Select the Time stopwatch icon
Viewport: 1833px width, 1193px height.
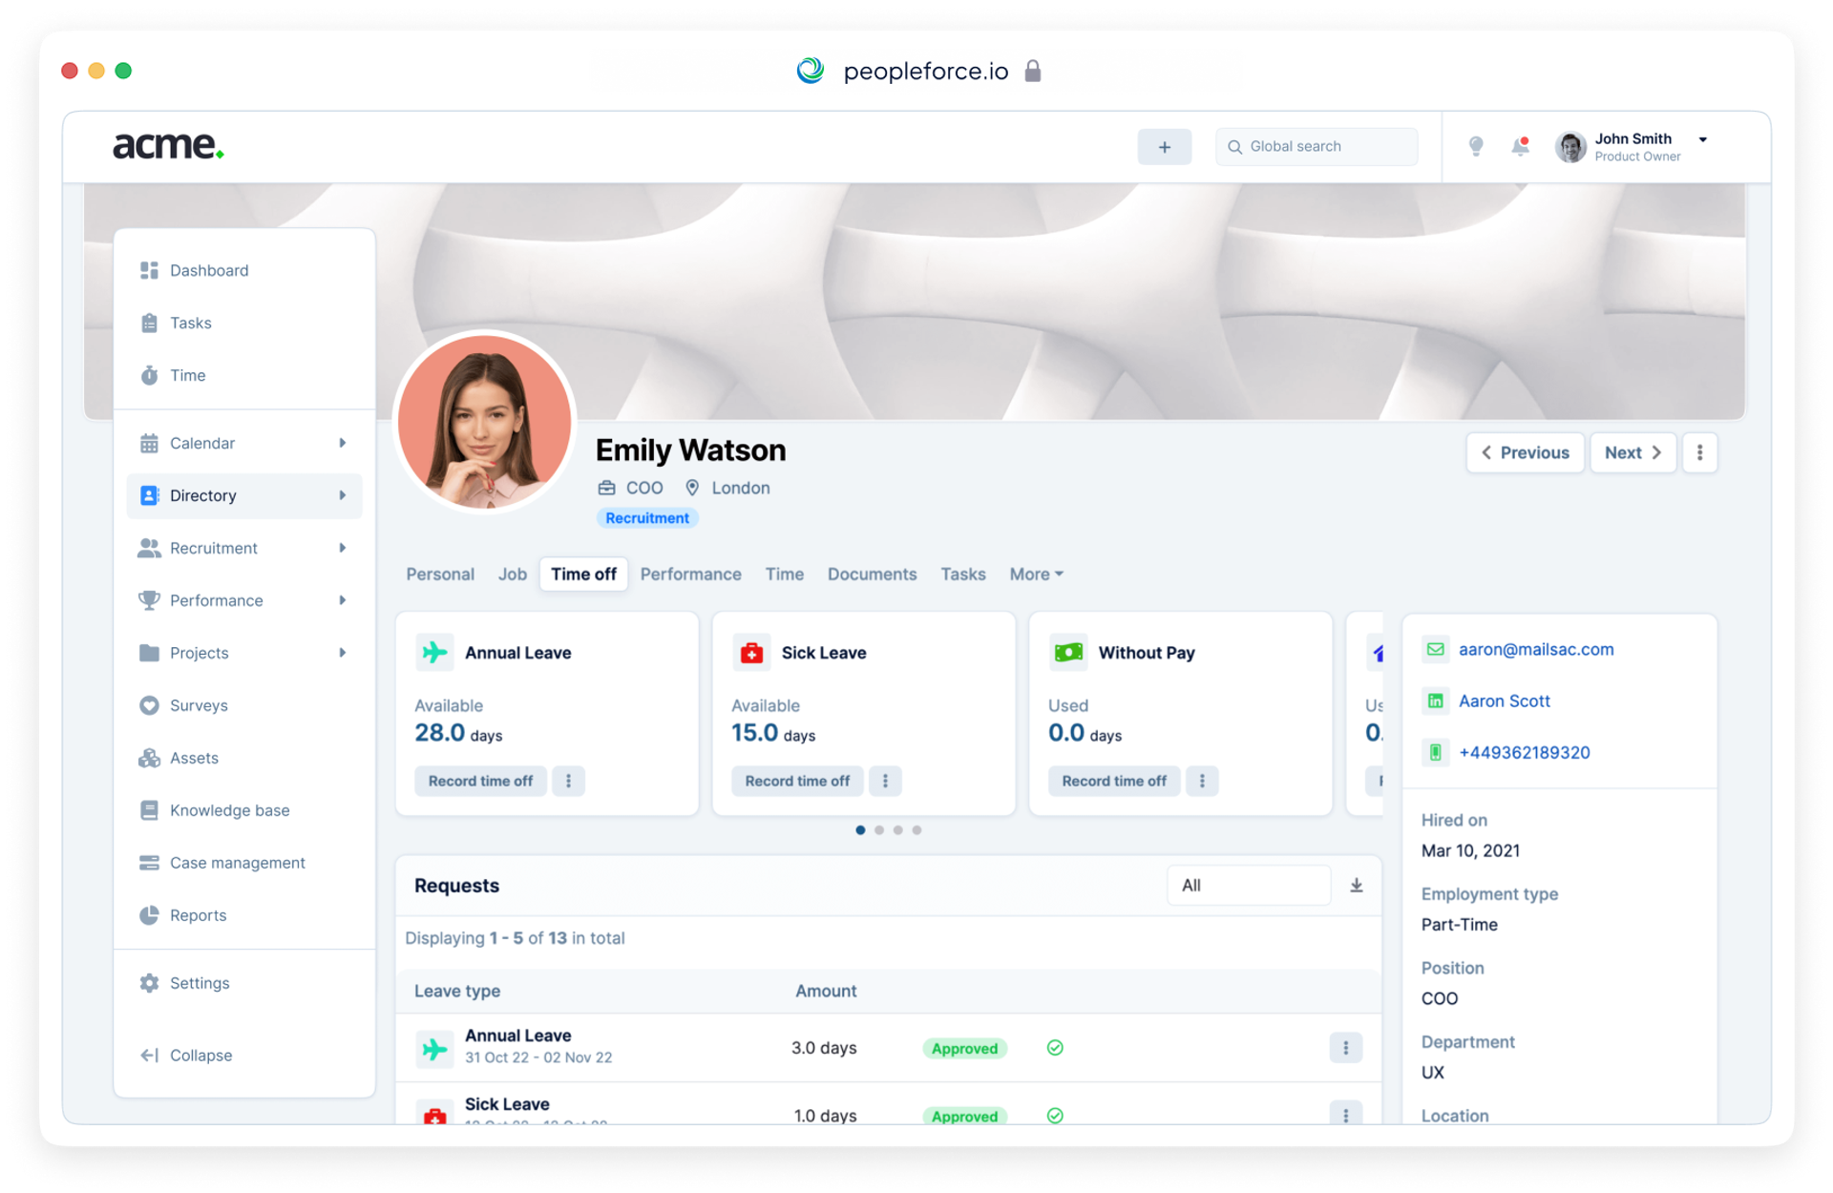(x=149, y=375)
